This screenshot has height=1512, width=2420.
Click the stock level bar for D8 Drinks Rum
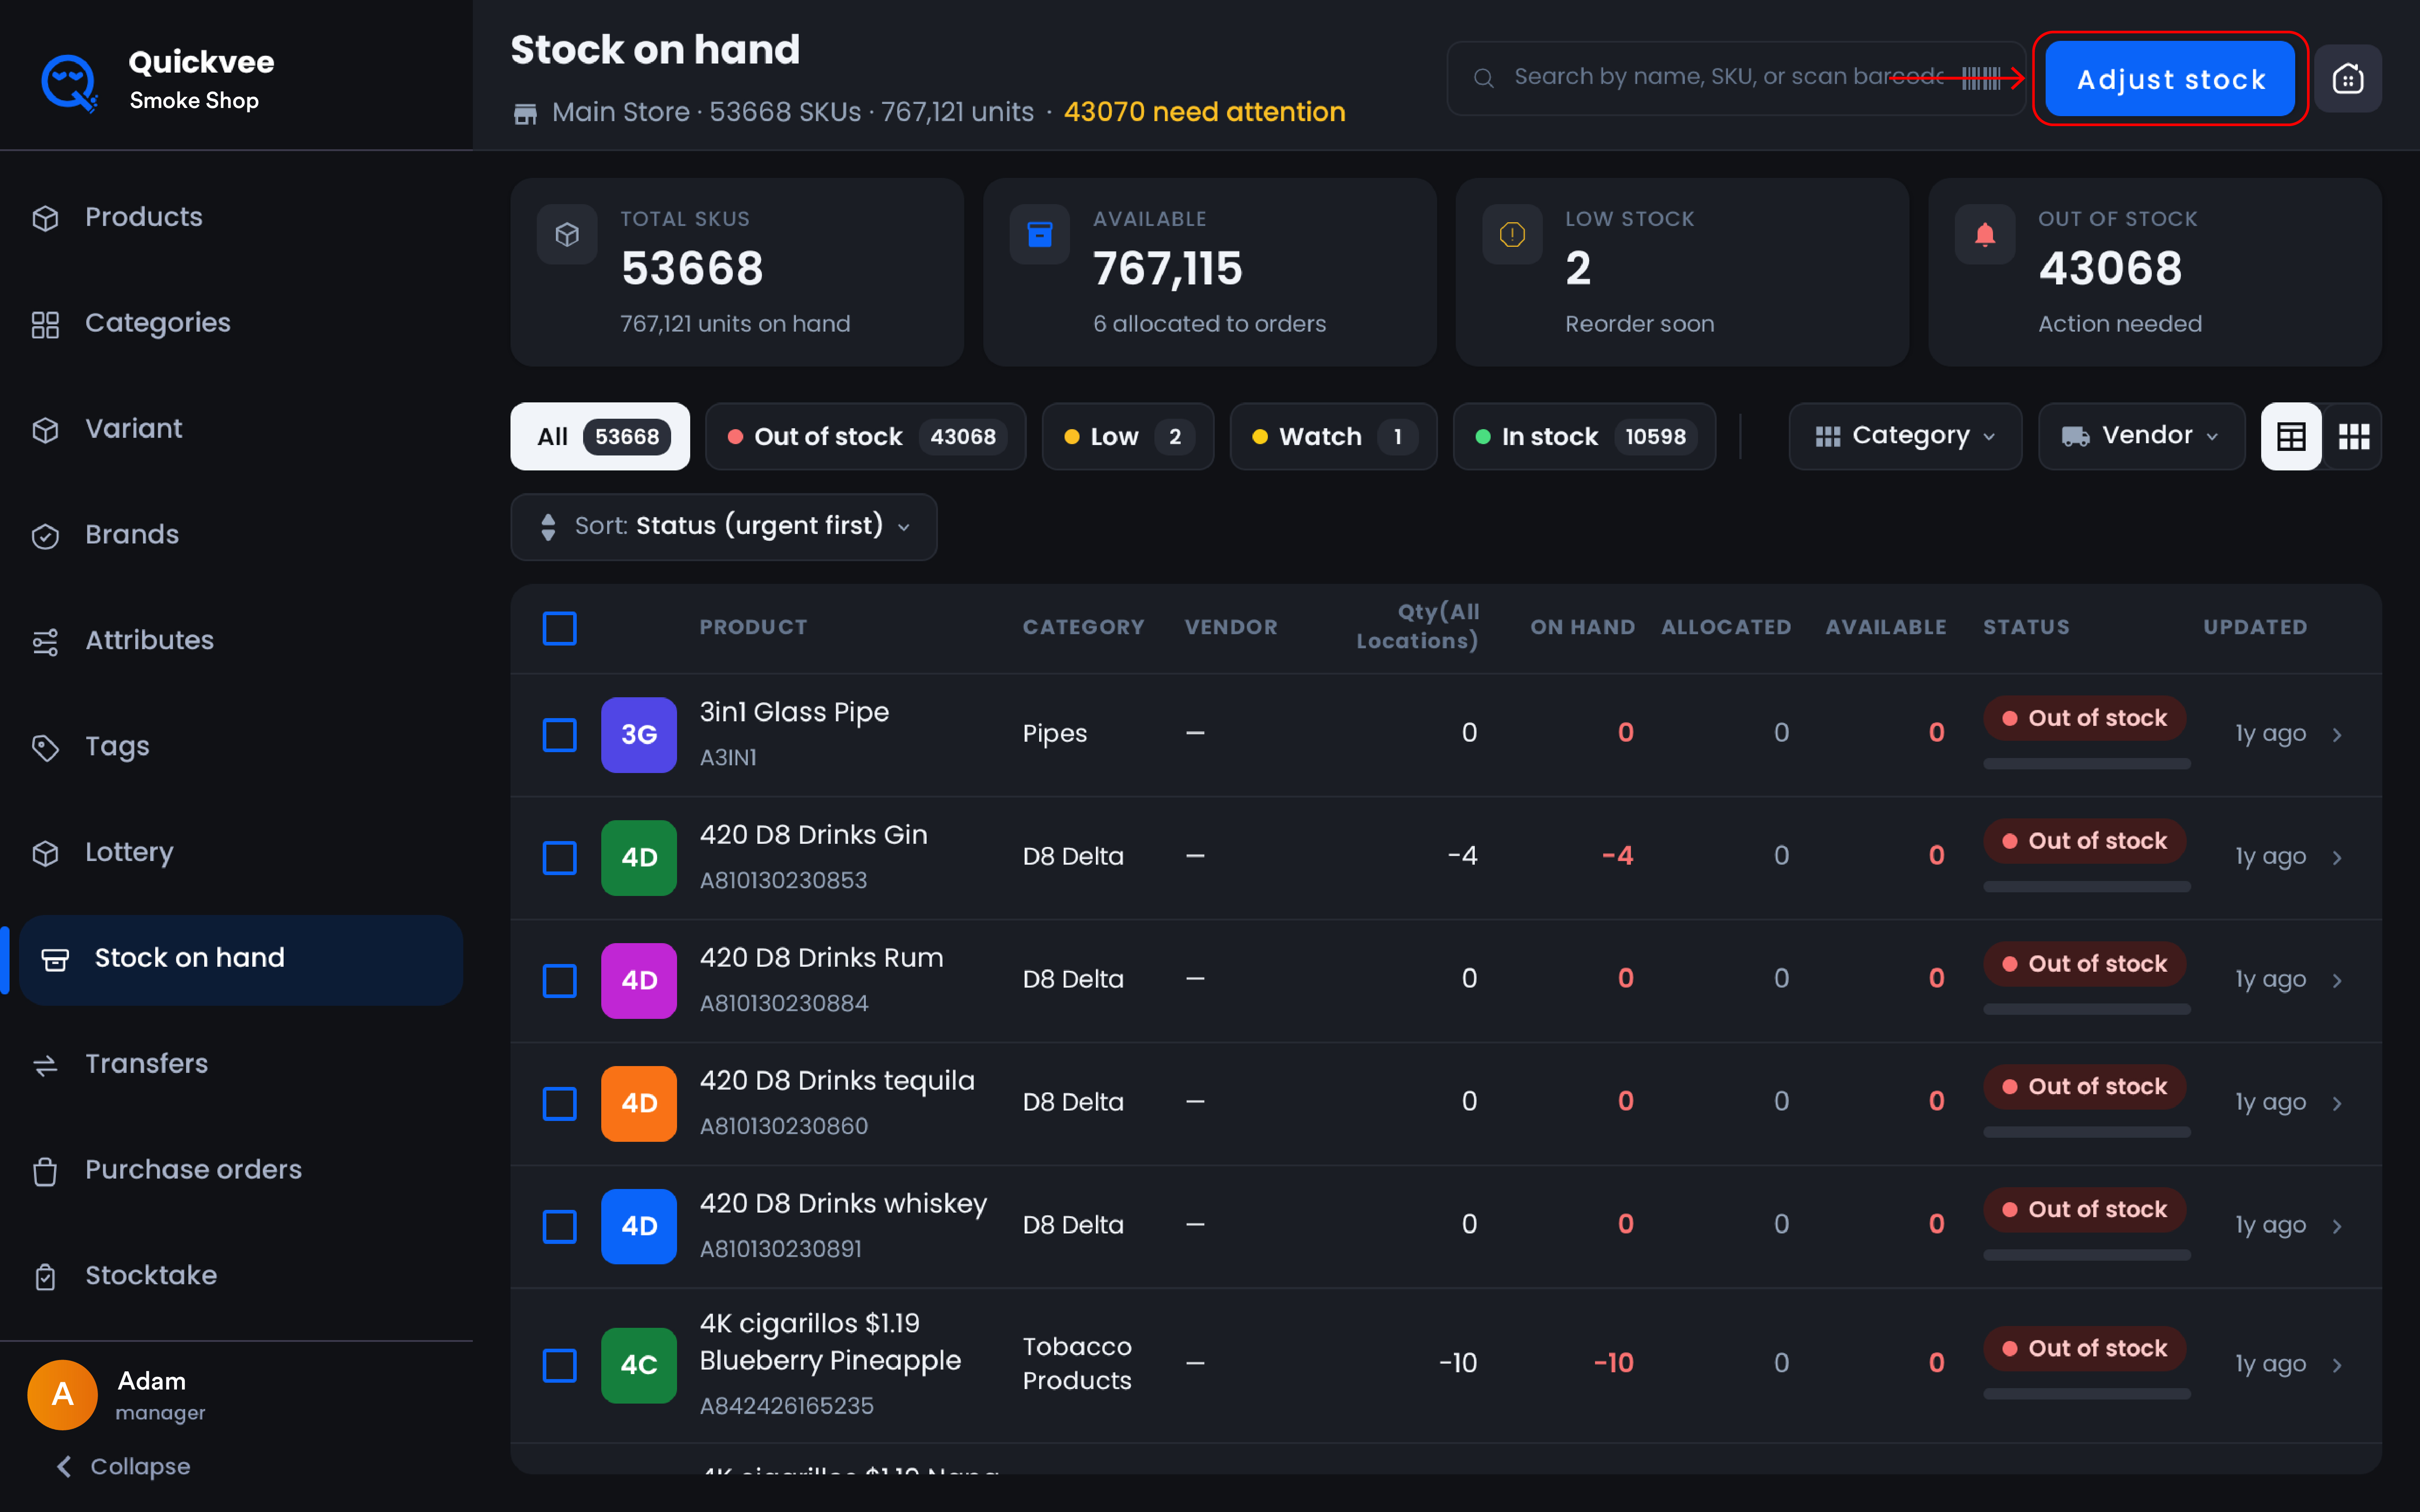(x=2087, y=1010)
